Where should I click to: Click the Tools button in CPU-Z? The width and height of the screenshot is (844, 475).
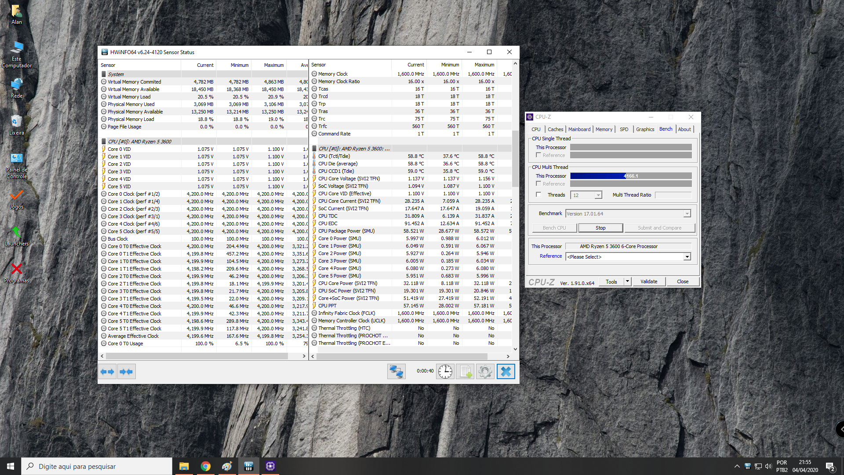tap(611, 282)
